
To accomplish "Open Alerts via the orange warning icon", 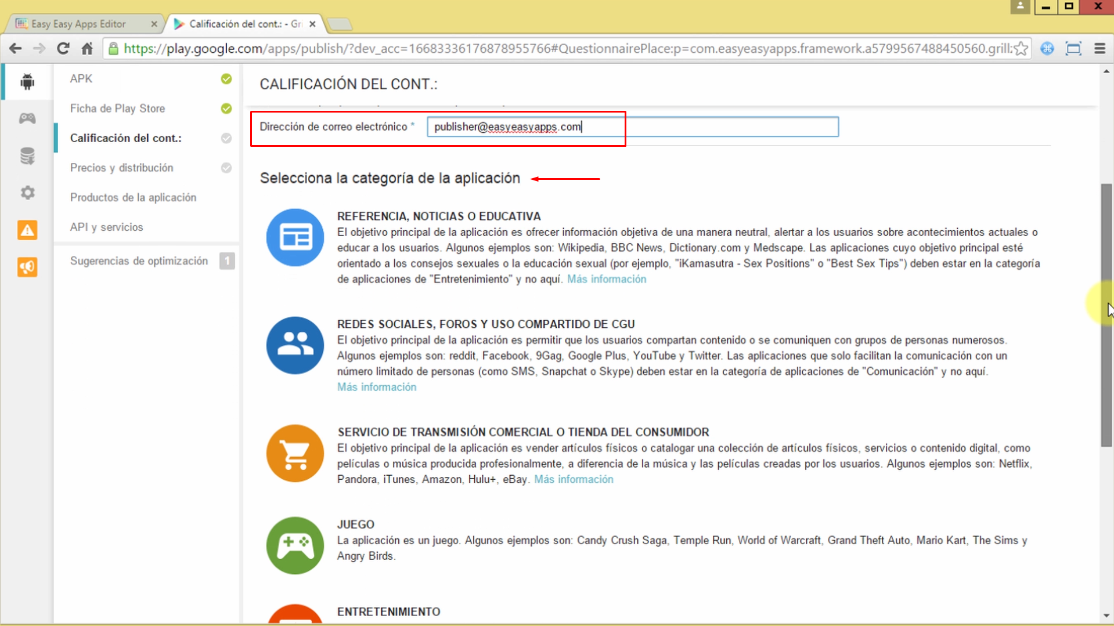I will pos(27,230).
